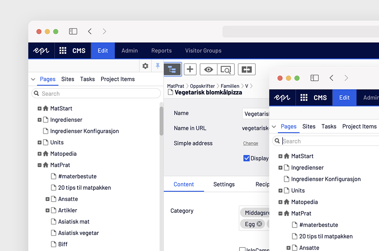Go forward in the front browser window
The image size is (379, 251).
click(x=346, y=78)
